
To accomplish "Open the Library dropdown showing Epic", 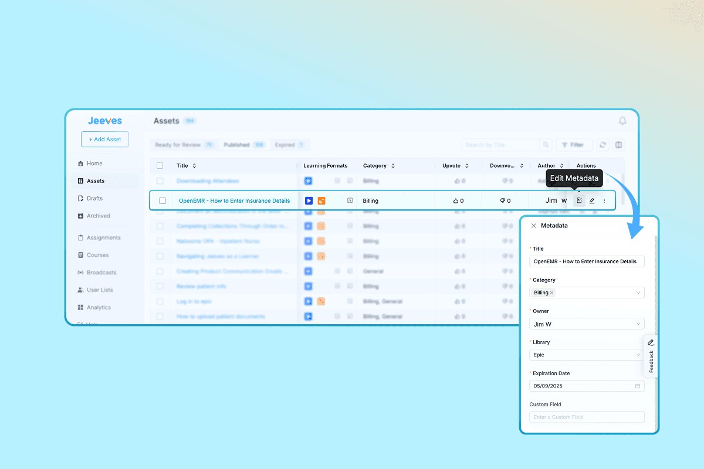I will (587, 355).
